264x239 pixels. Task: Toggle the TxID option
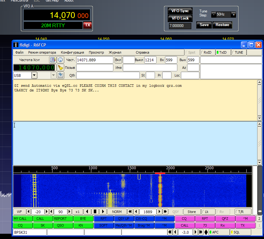click(222, 52)
